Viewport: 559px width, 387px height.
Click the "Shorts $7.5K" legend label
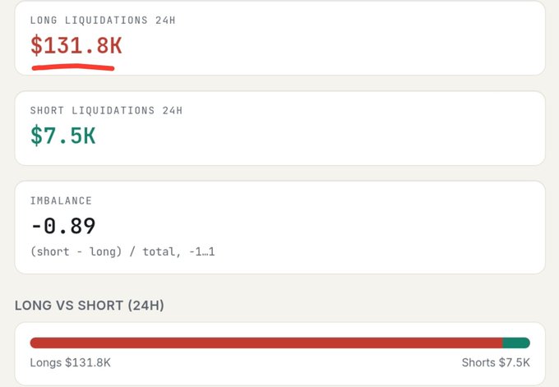(496, 362)
